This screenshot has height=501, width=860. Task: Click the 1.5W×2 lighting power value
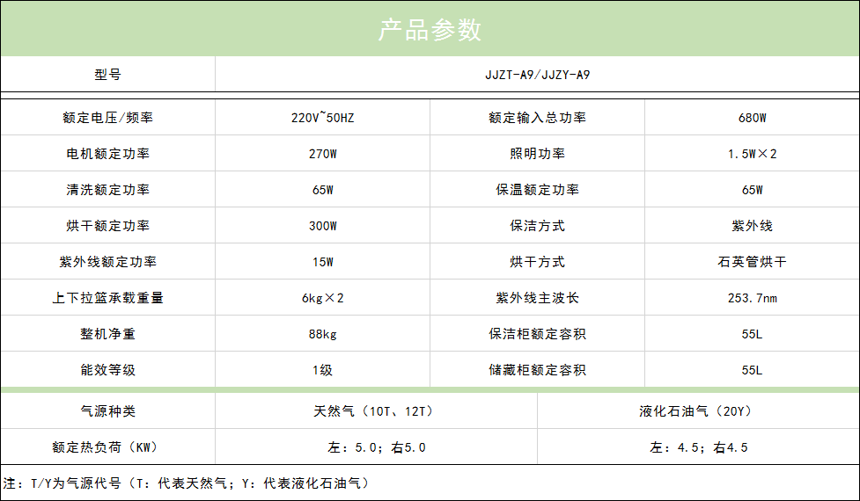coord(752,154)
